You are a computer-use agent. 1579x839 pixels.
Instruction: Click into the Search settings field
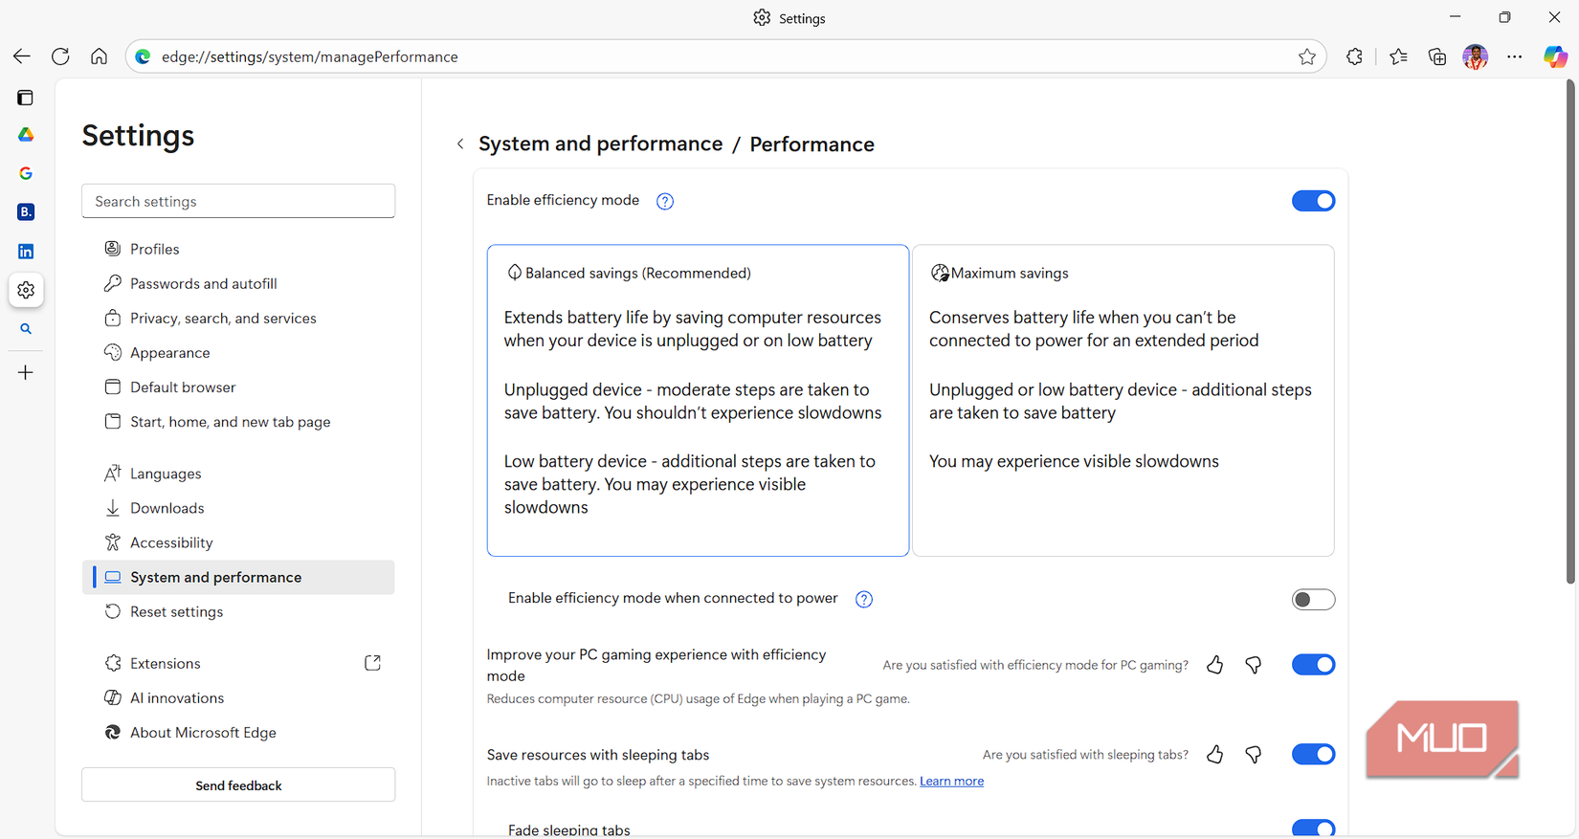238,201
